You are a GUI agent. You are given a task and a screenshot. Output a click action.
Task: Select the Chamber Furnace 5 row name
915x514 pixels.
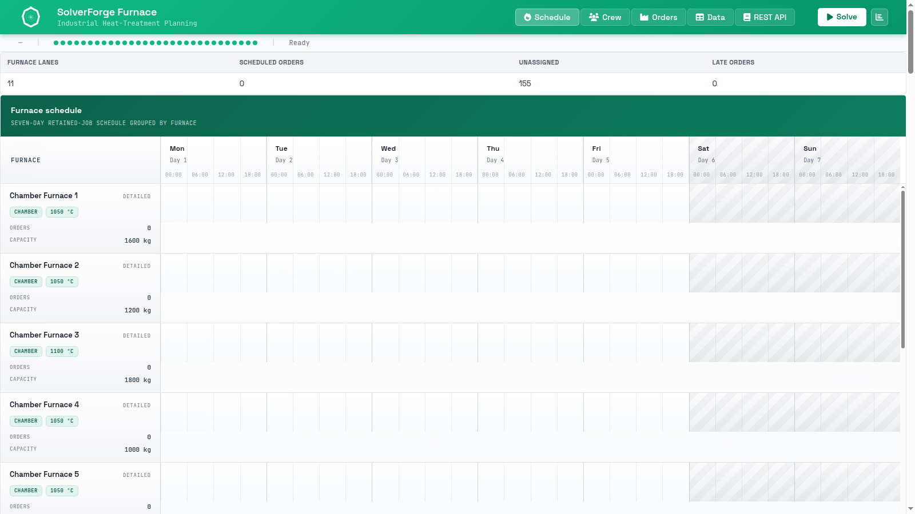tap(45, 474)
